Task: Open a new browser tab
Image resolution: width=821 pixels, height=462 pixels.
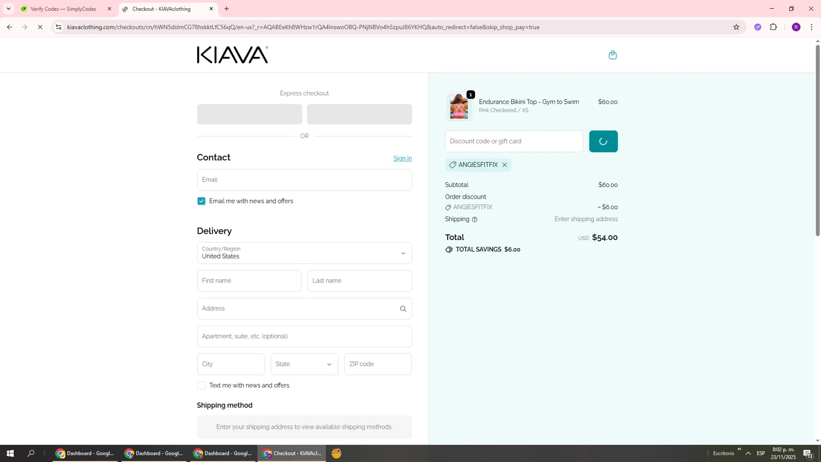Action: 227,9
